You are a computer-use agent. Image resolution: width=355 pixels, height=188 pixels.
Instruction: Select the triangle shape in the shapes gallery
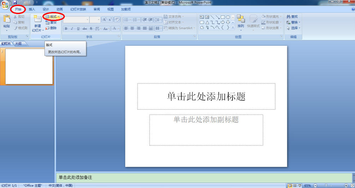pos(207,22)
